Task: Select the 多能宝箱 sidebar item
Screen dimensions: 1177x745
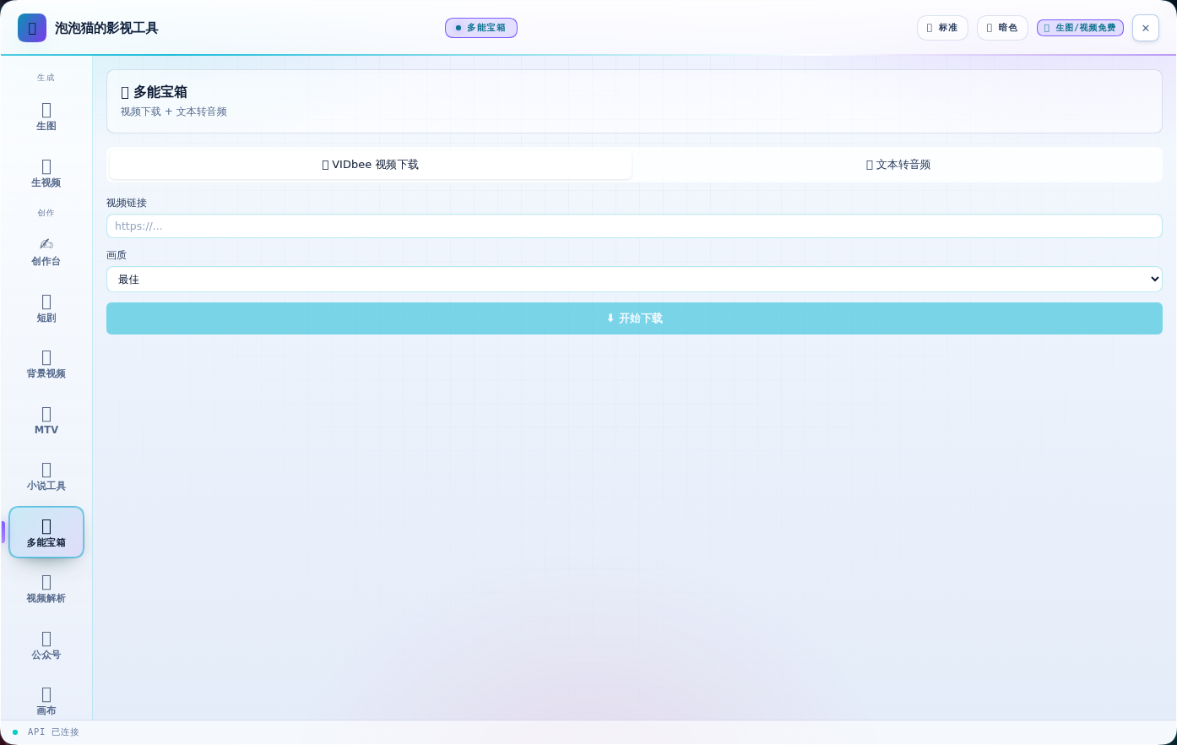Action: click(46, 532)
